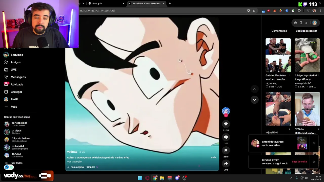Open a new browser tab with plus

click(170, 4)
